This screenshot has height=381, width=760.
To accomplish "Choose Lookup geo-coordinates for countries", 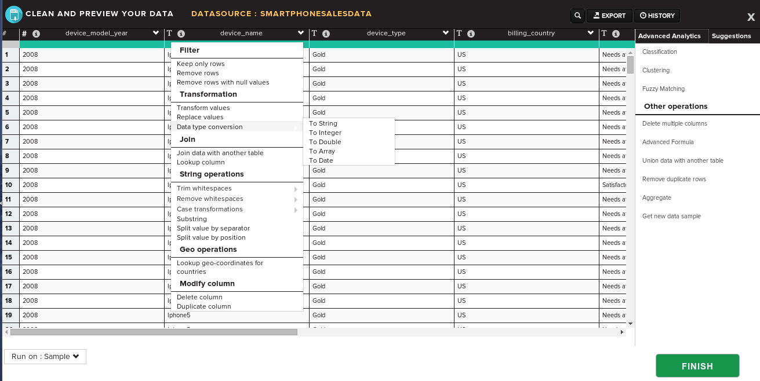I will (x=220, y=267).
